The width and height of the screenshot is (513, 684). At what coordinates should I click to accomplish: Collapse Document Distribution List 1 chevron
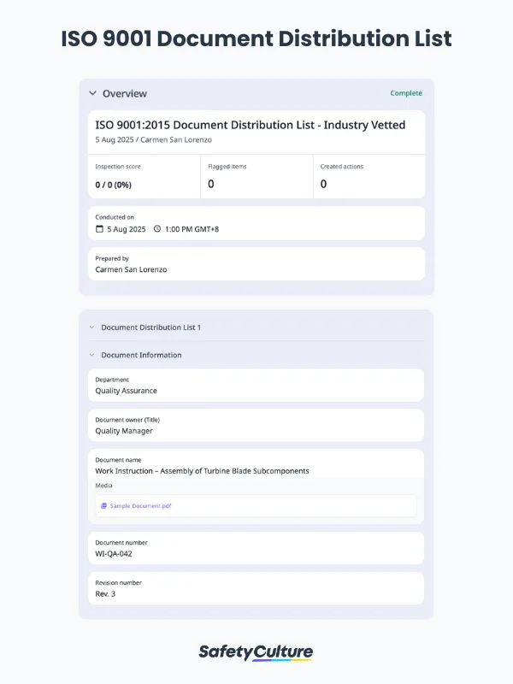click(91, 327)
